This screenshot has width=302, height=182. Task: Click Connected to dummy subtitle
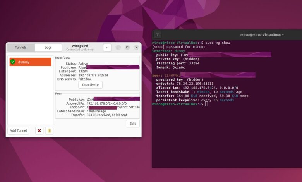pos(80,50)
